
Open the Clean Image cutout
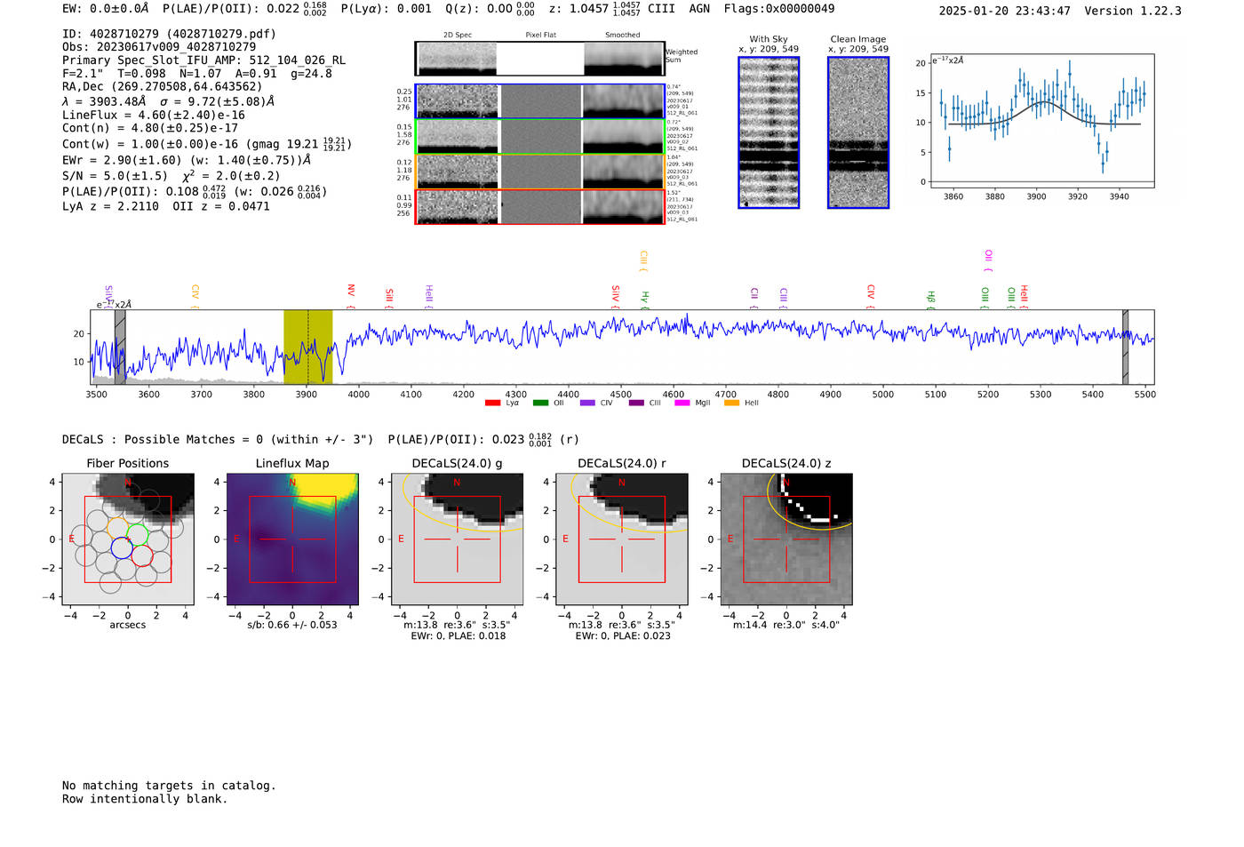pyautogui.click(x=858, y=132)
